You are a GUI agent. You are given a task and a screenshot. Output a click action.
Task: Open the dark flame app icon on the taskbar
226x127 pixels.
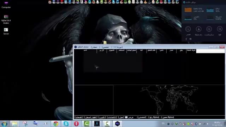click(x=97, y=124)
